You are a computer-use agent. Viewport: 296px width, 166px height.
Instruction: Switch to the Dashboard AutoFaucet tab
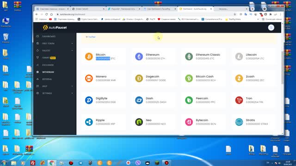[195, 9]
